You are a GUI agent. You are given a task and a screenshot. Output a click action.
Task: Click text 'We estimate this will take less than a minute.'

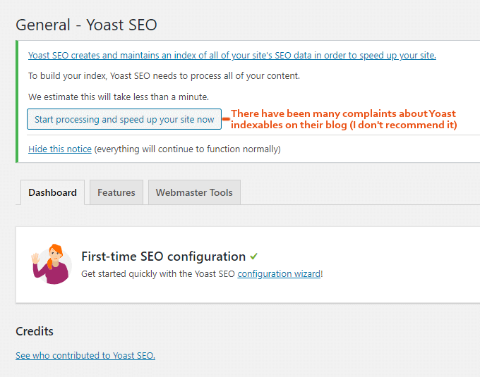pyautogui.click(x=119, y=97)
